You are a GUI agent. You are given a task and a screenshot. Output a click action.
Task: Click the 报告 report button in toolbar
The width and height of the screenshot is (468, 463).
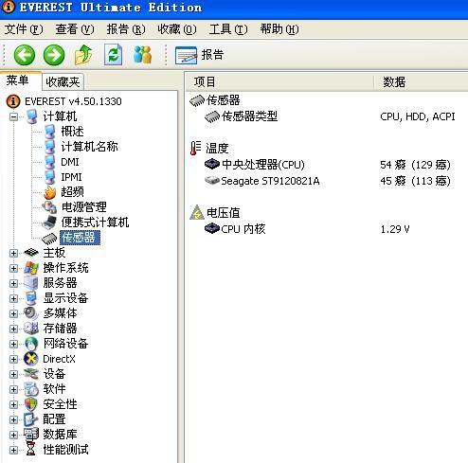pyautogui.click(x=200, y=55)
